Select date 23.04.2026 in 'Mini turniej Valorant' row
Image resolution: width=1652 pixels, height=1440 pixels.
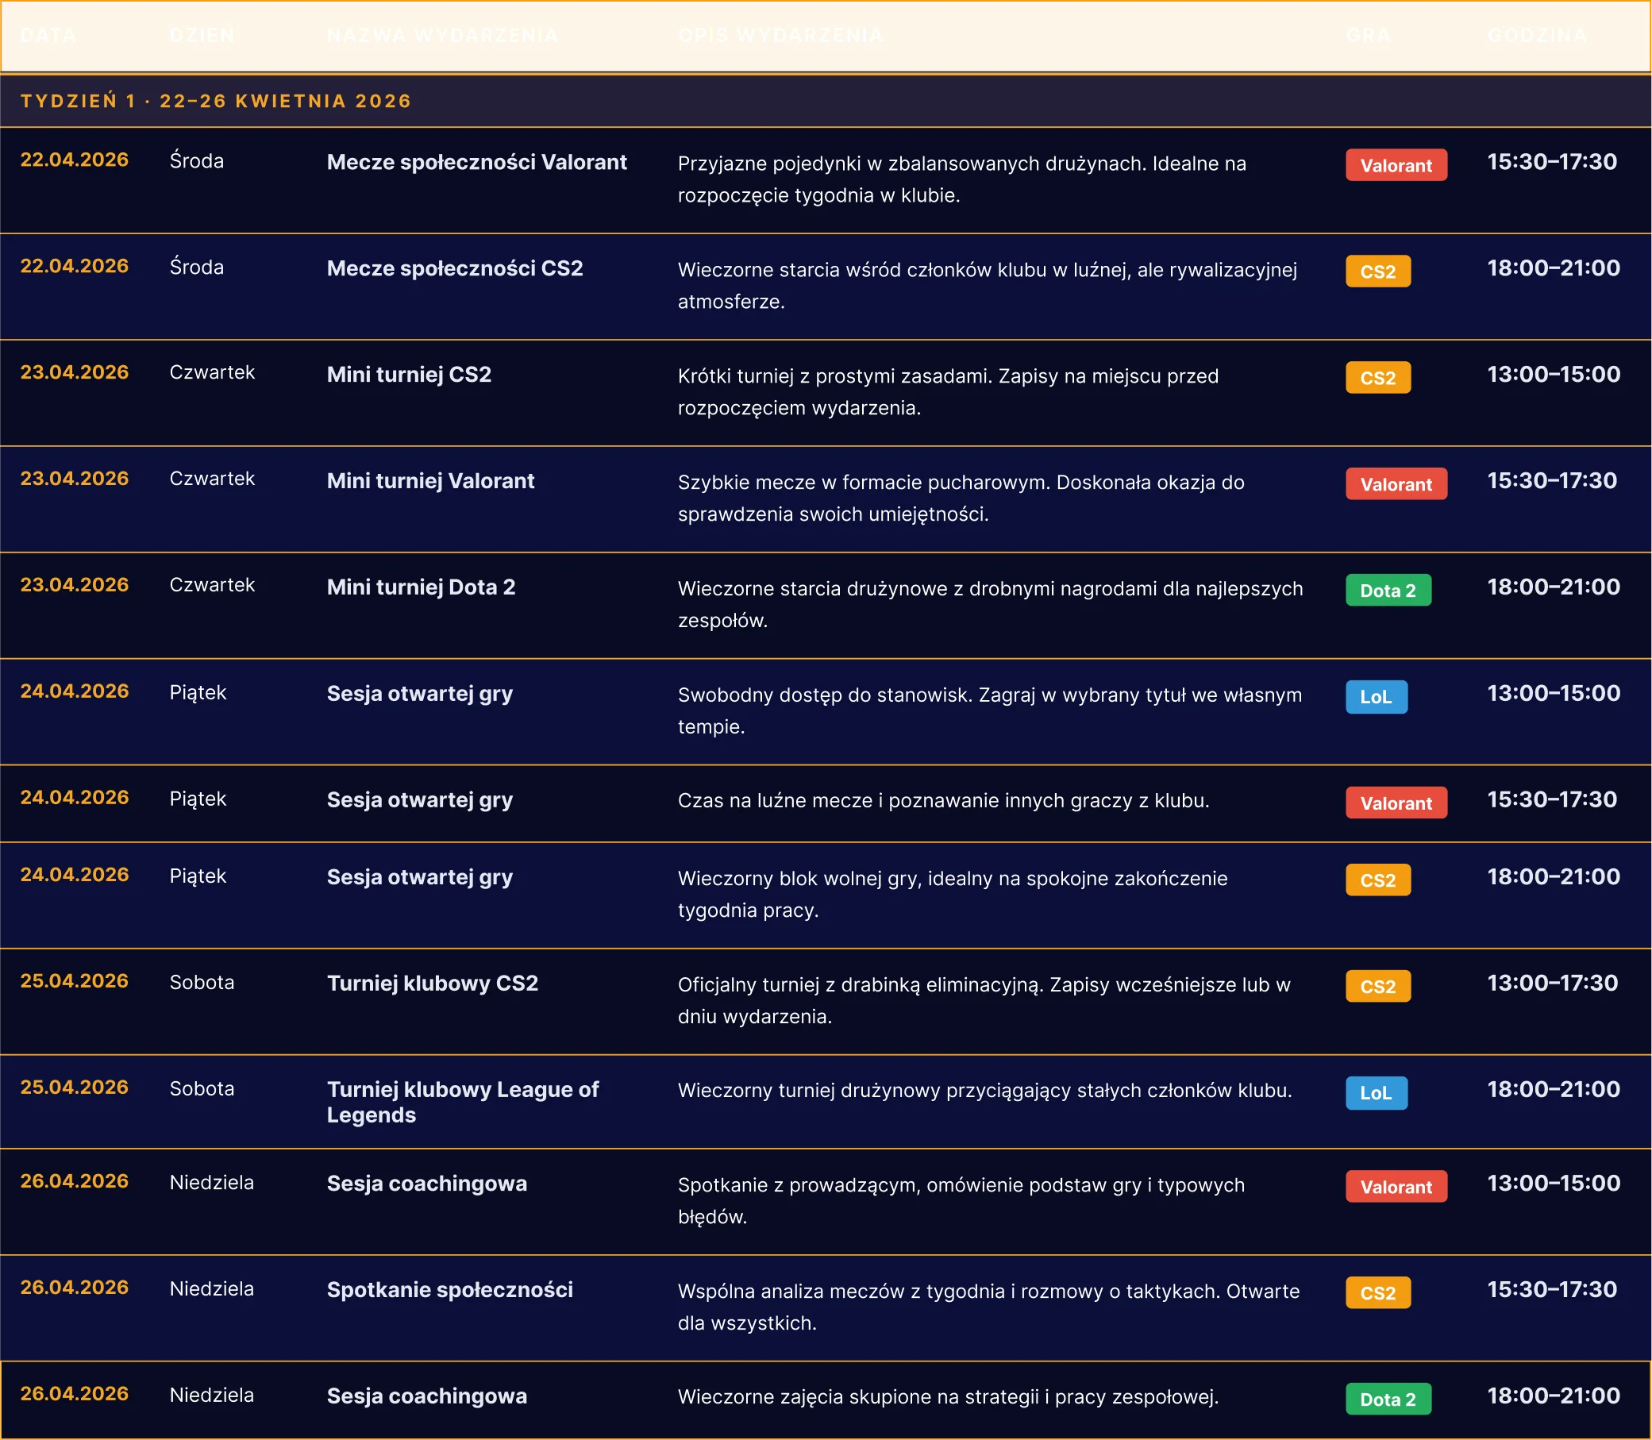74,478
